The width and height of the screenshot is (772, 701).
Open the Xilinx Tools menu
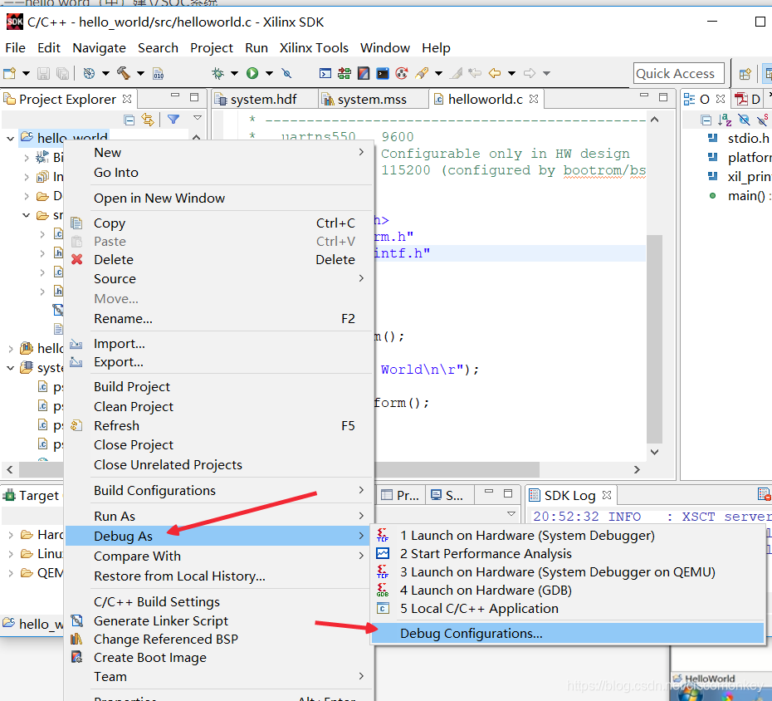[314, 48]
